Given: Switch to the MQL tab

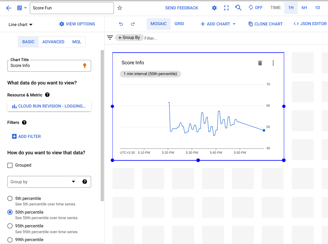Looking at the screenshot, I should coord(77,42).
